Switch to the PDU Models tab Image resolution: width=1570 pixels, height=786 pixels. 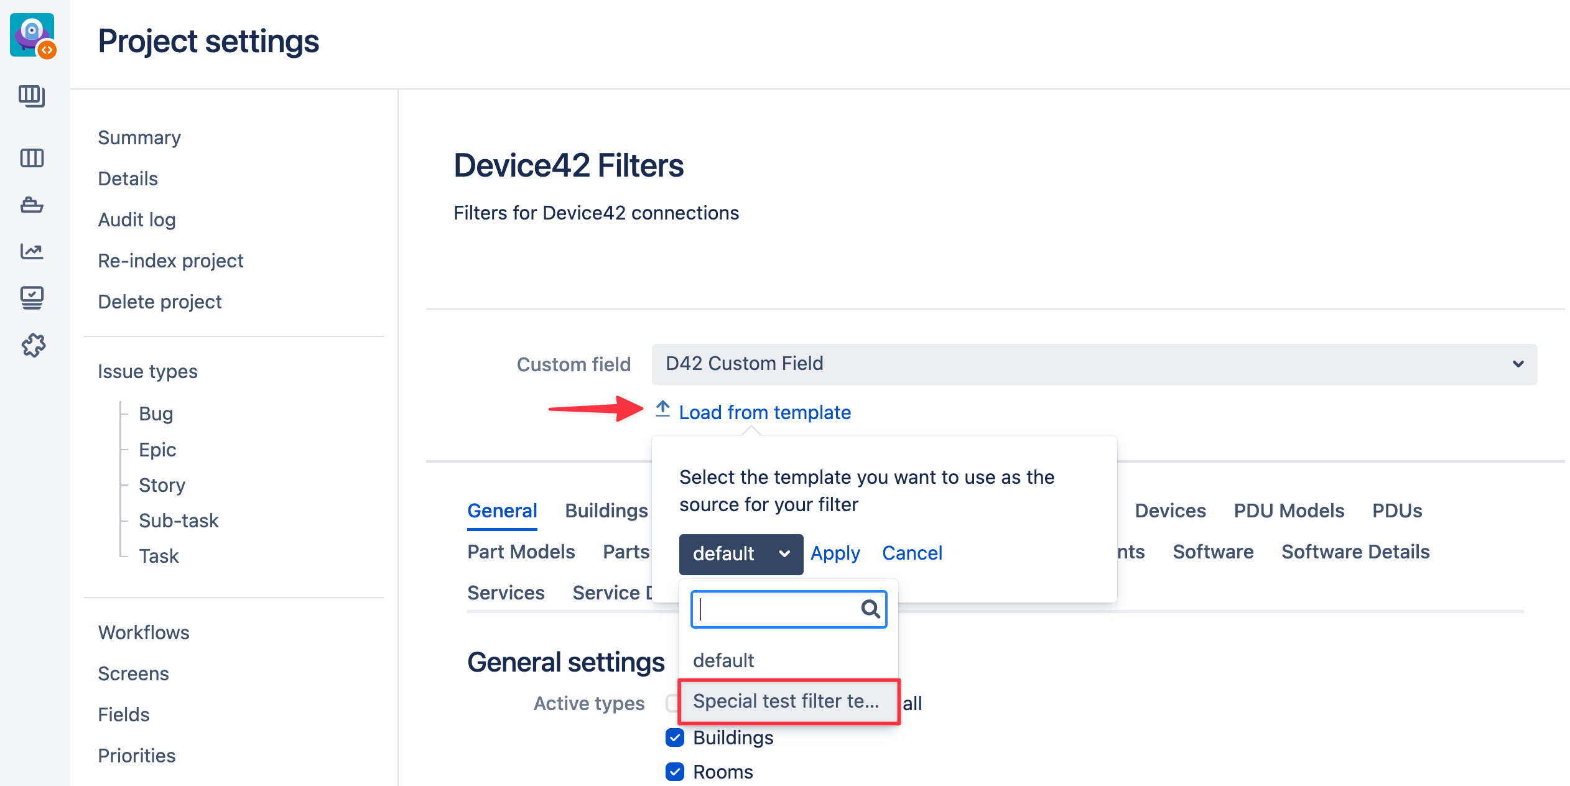point(1289,511)
